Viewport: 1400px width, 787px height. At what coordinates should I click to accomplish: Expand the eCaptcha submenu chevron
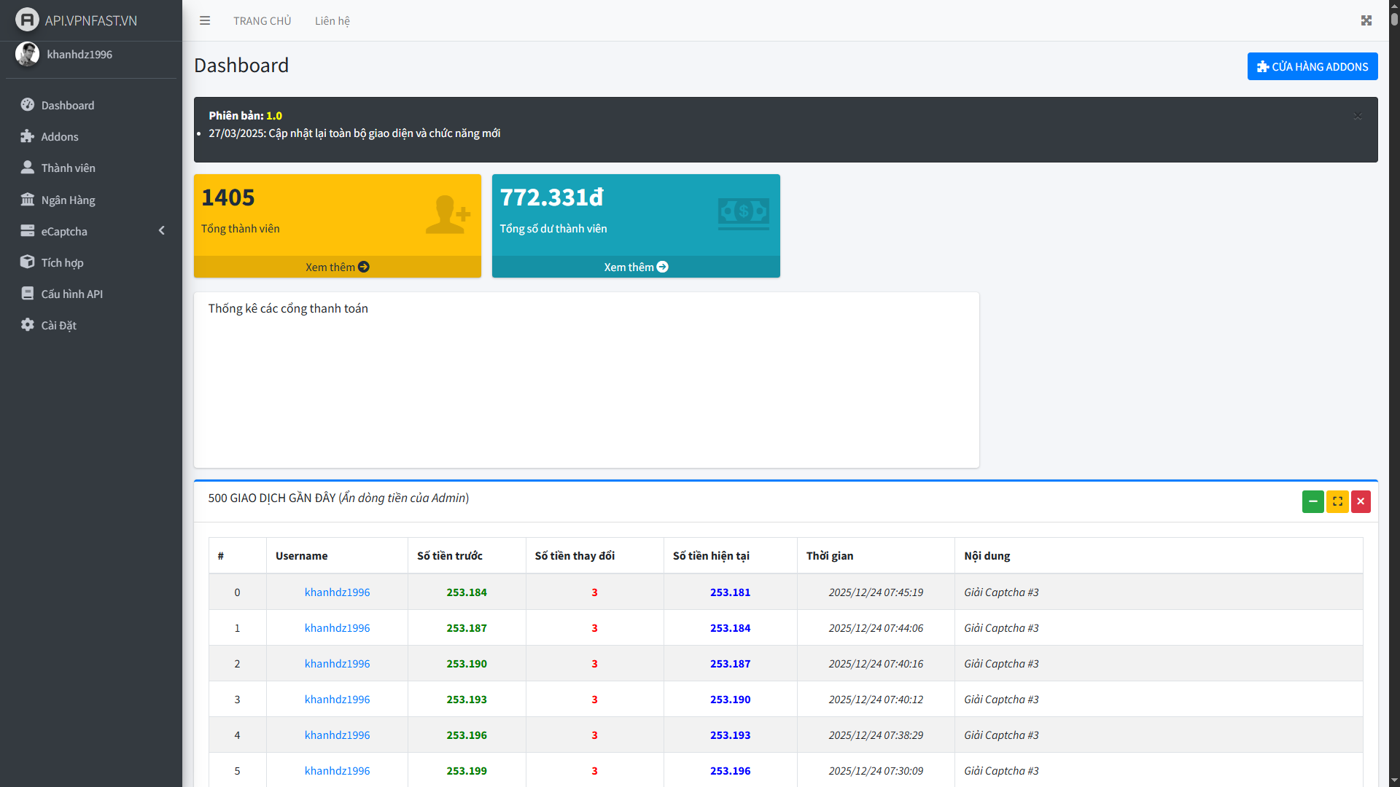point(161,231)
